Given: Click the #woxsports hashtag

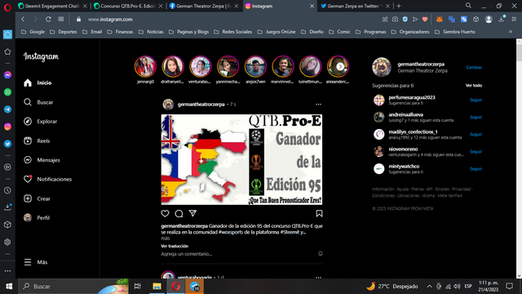Looking at the screenshot, I should (x=232, y=232).
